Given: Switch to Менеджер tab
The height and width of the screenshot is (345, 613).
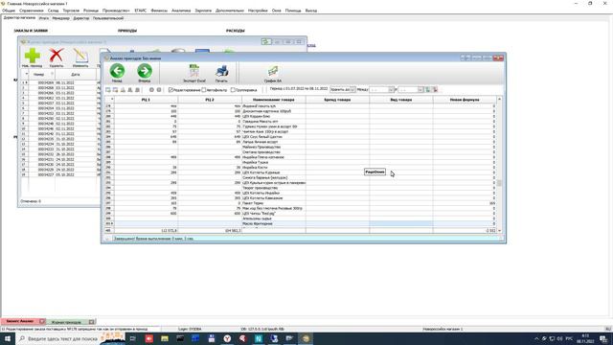Looking at the screenshot, I should click(60, 18).
